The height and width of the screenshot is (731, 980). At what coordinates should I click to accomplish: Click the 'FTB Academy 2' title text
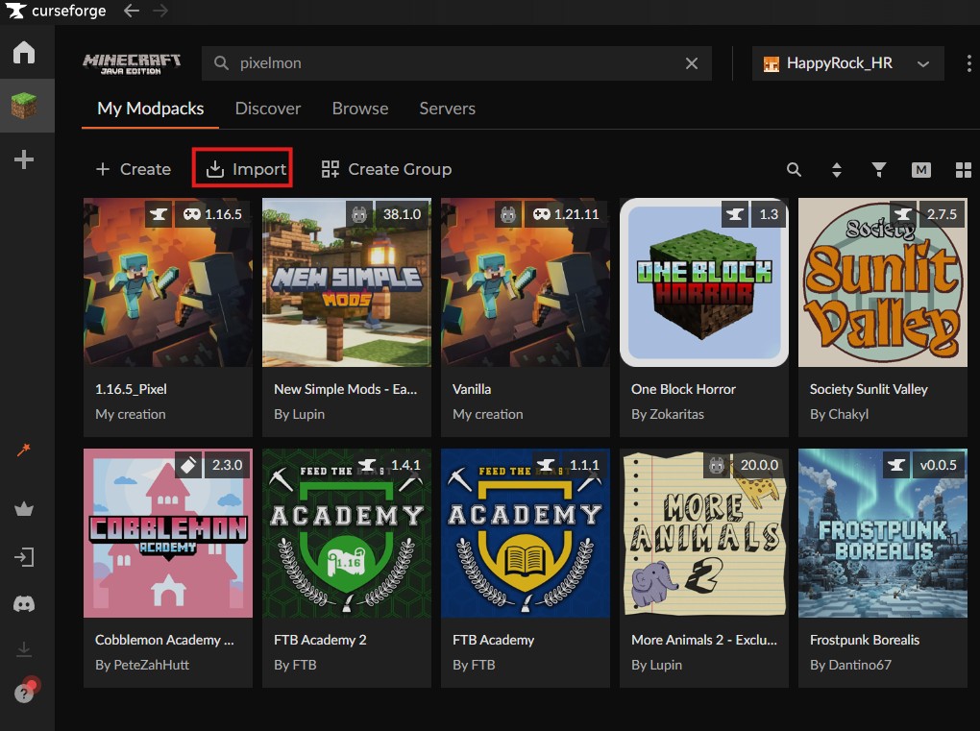coord(320,640)
